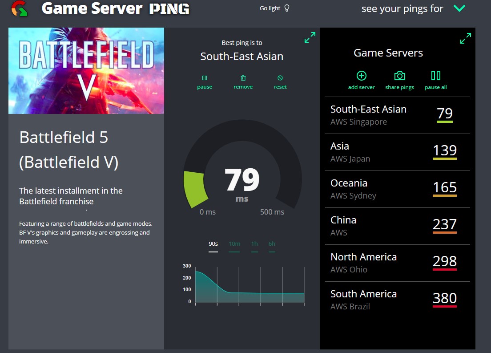
Task: Pause the South-East Asian ping
Action: pos(205,78)
